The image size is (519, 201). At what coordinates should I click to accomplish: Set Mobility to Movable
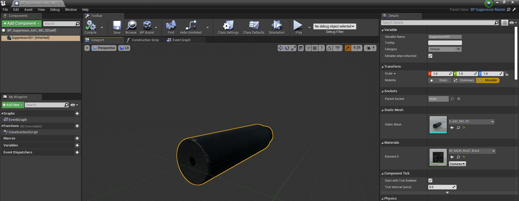click(488, 80)
